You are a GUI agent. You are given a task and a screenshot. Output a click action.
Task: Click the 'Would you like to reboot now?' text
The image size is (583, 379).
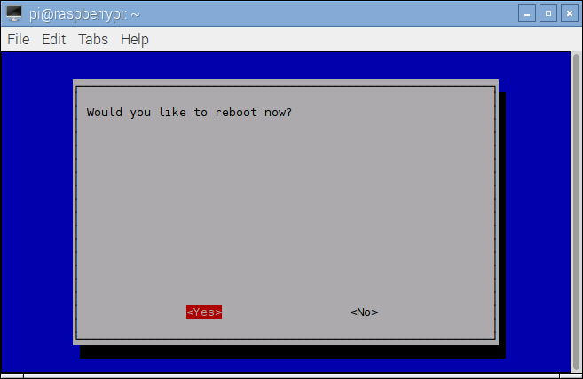point(189,113)
